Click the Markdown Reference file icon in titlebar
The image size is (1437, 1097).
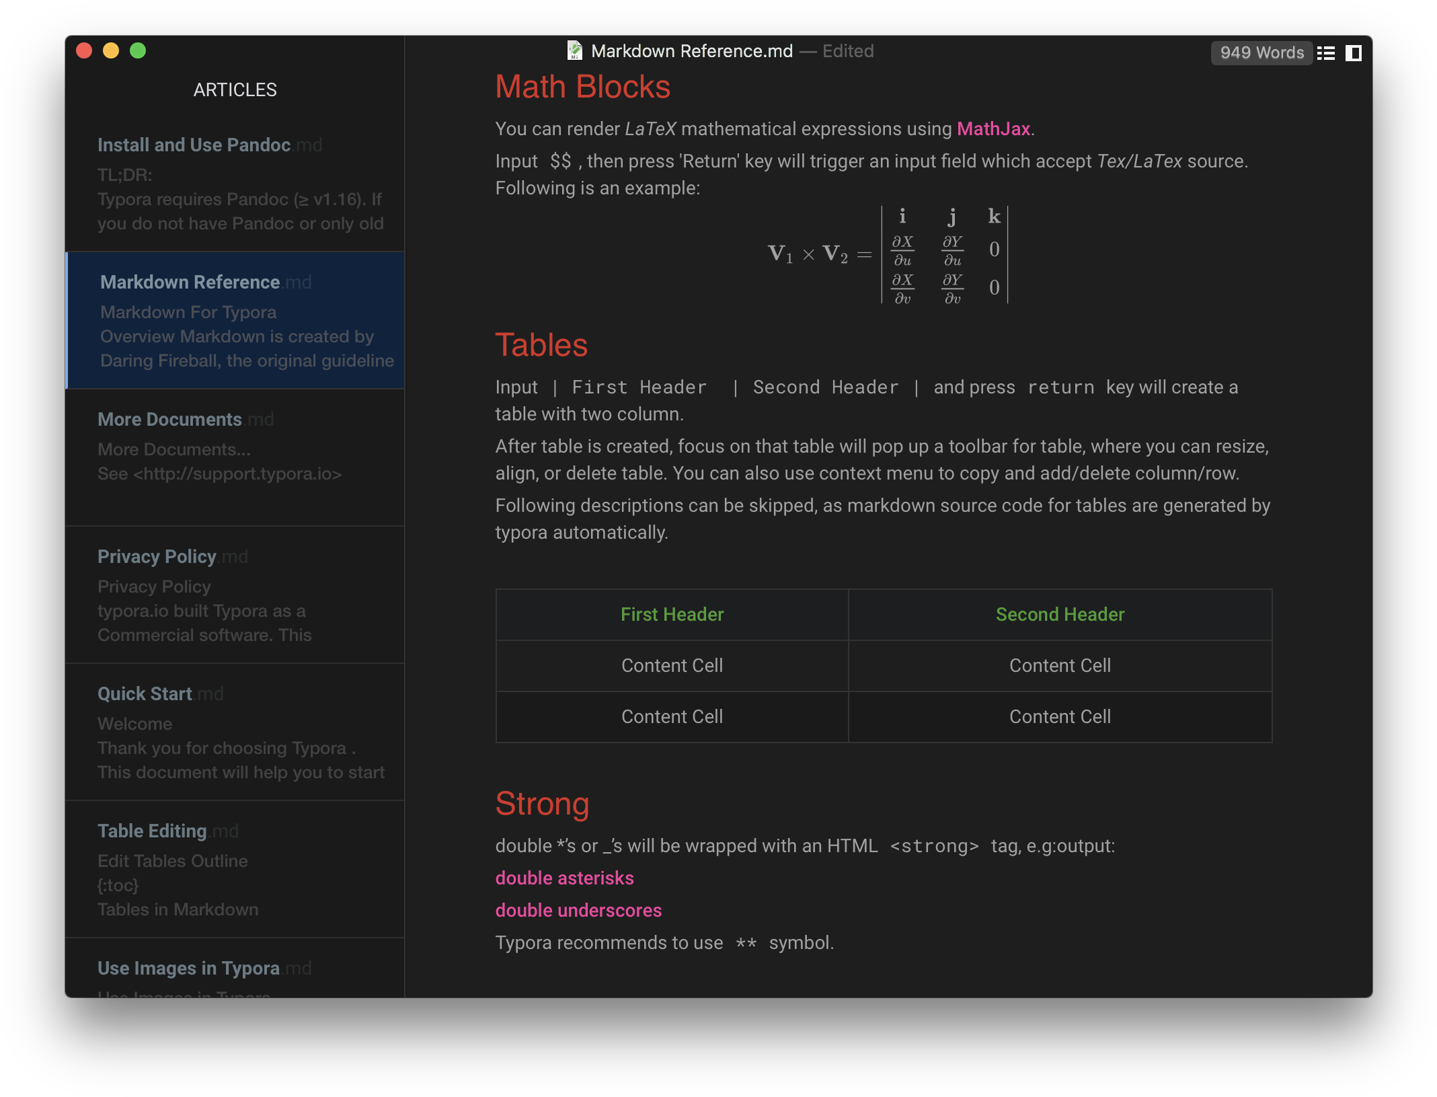click(x=575, y=50)
